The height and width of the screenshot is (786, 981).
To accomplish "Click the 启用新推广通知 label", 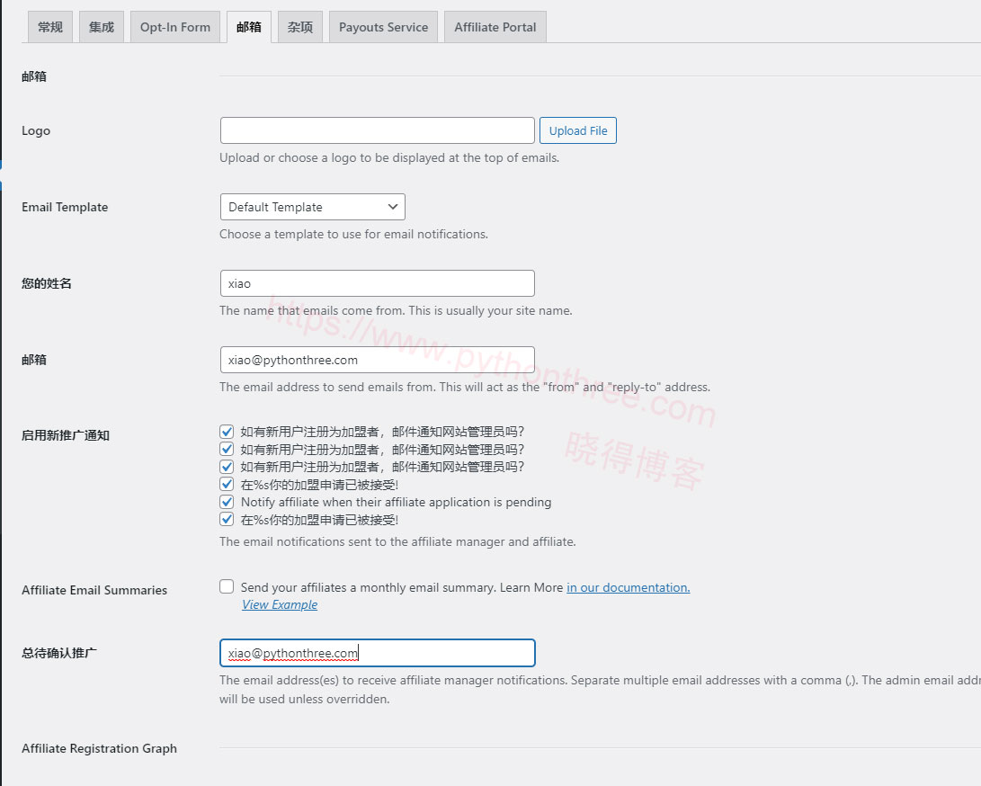I will [x=66, y=435].
